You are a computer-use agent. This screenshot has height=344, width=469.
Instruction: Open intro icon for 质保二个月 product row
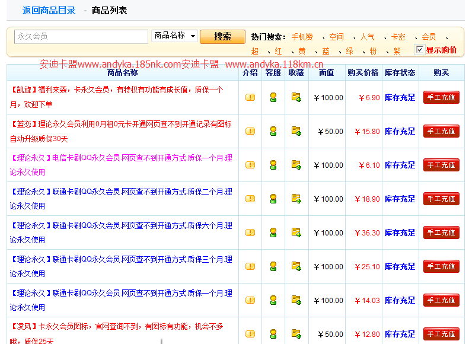click(x=250, y=199)
